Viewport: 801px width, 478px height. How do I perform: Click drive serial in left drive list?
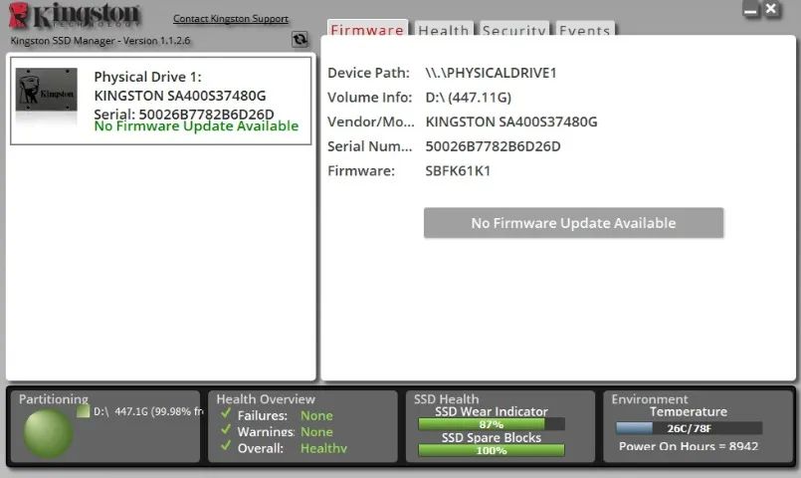point(184,114)
